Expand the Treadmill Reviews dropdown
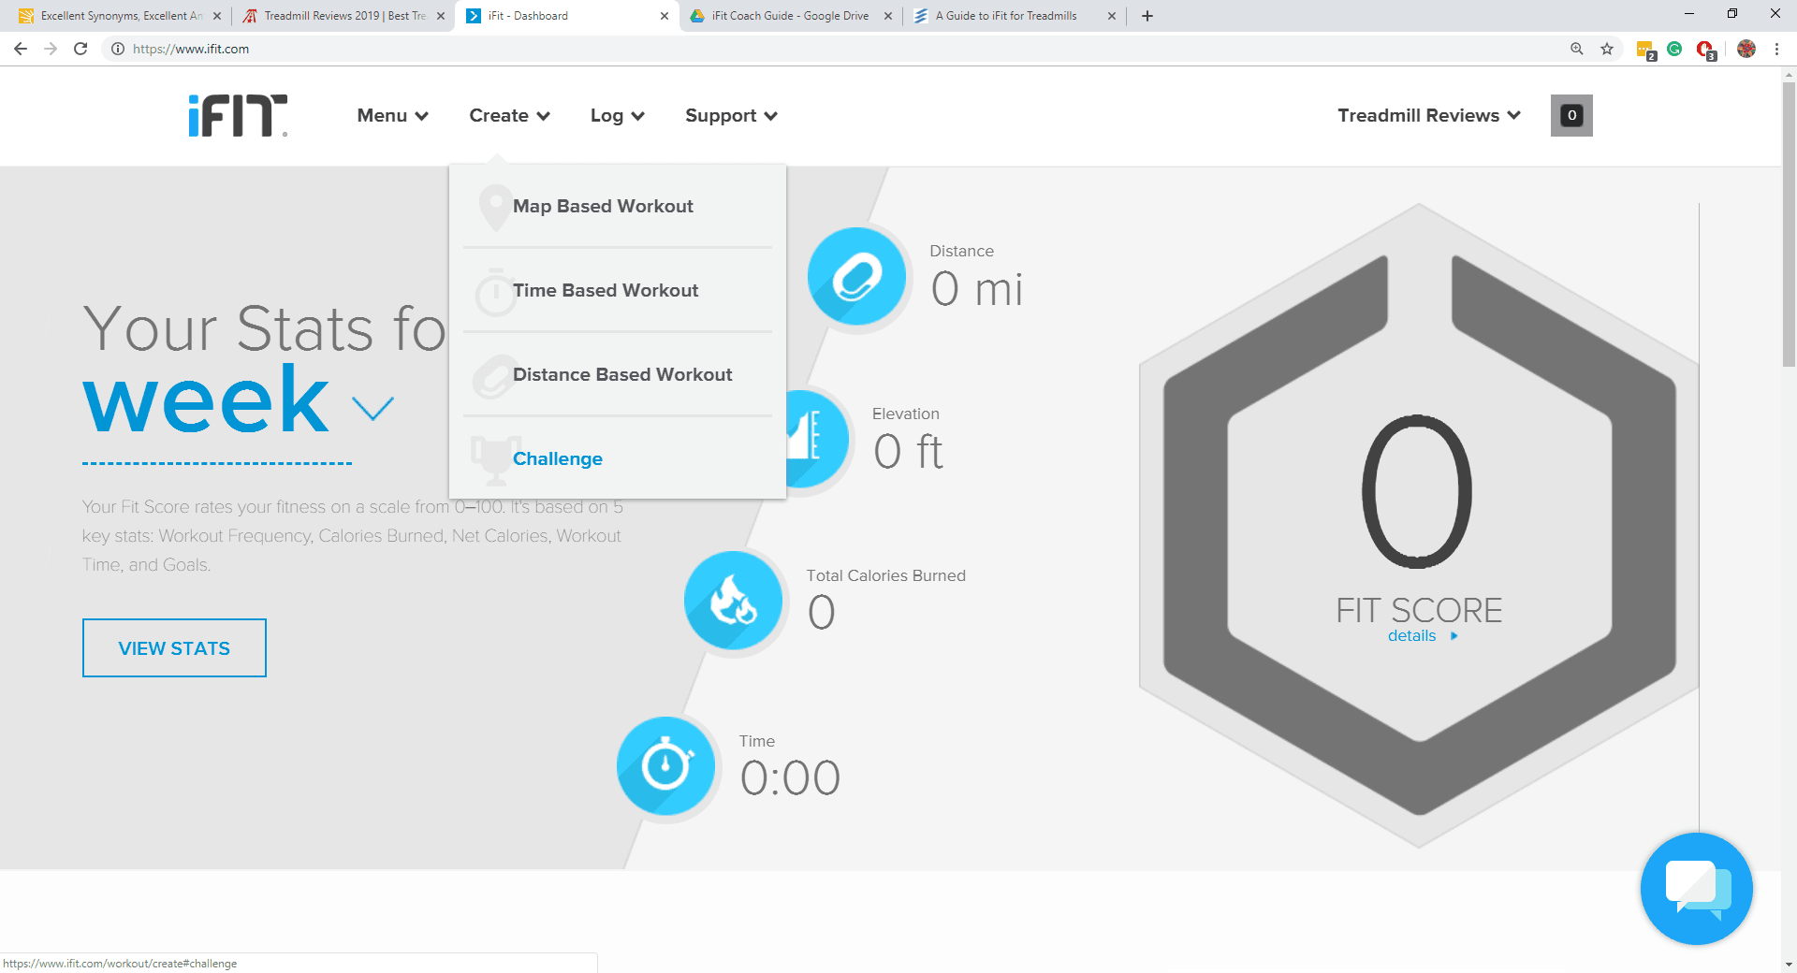Image resolution: width=1797 pixels, height=973 pixels. (1427, 115)
